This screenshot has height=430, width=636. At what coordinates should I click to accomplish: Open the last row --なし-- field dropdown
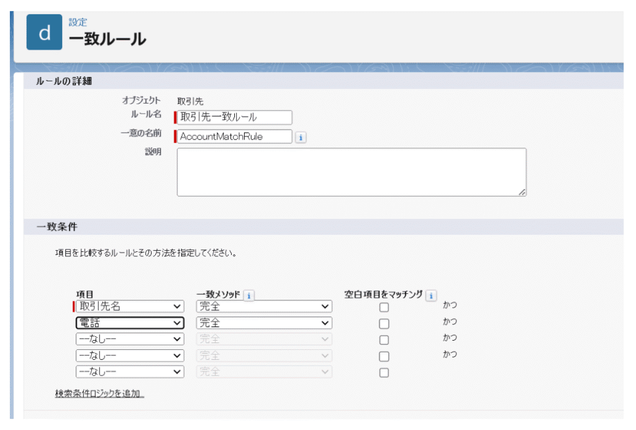(x=130, y=371)
